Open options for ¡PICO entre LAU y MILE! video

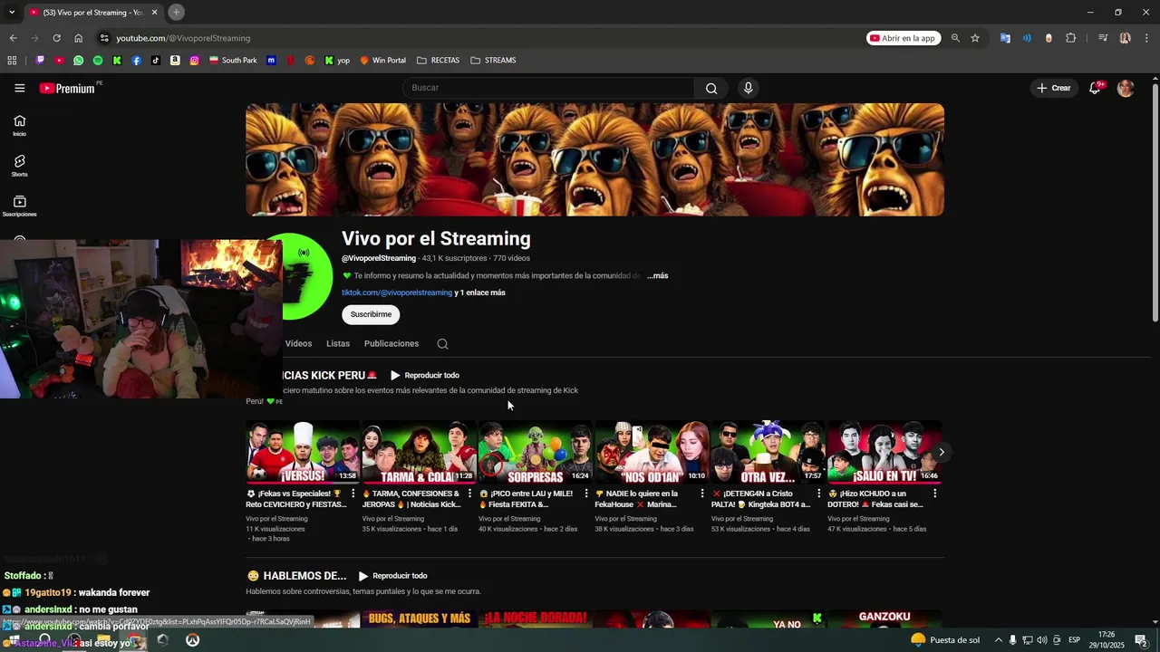pos(586,494)
